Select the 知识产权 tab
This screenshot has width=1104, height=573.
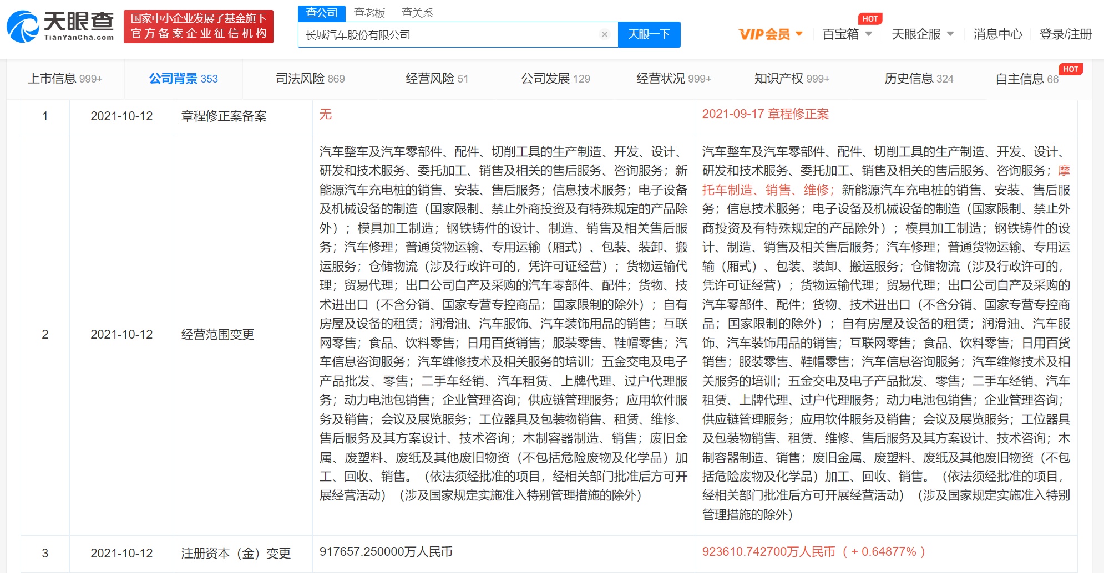[x=791, y=79]
